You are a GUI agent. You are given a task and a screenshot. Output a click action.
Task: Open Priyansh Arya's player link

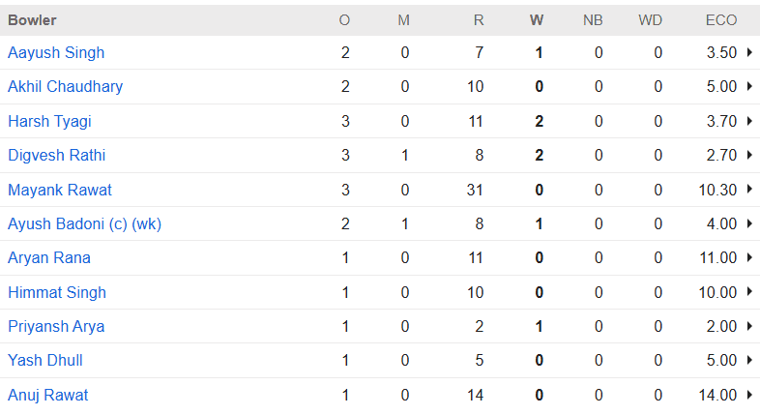click(56, 326)
